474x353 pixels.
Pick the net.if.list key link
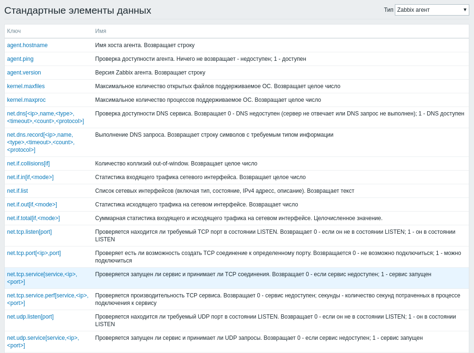pos(17,191)
